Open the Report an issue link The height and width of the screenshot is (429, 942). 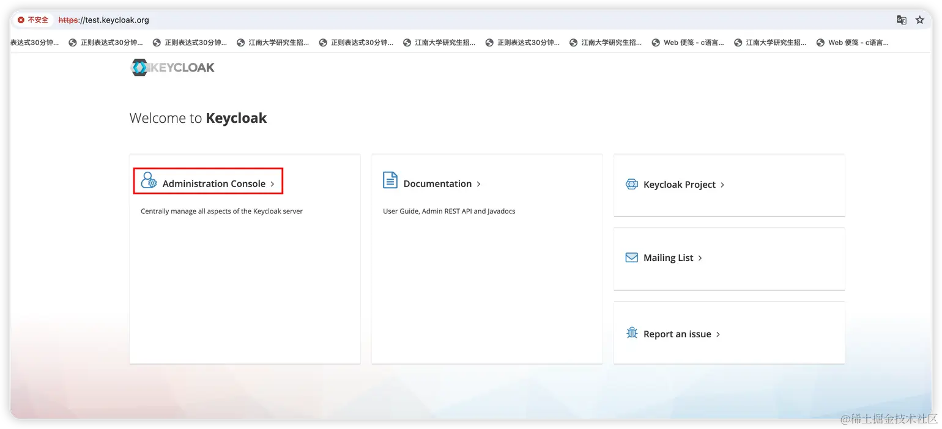point(677,334)
